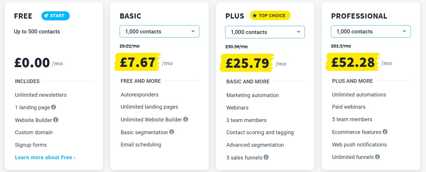Screen dimensions: 426x172
Task: Open the Professional plan contacts dropdown
Action: pos(371,31)
